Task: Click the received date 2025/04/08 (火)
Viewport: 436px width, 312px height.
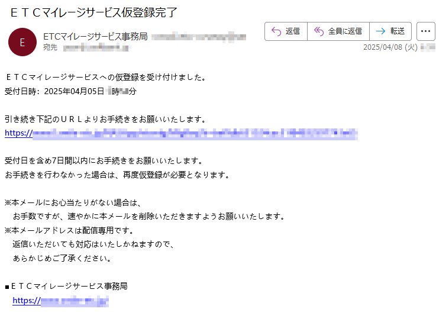Action: point(390,47)
